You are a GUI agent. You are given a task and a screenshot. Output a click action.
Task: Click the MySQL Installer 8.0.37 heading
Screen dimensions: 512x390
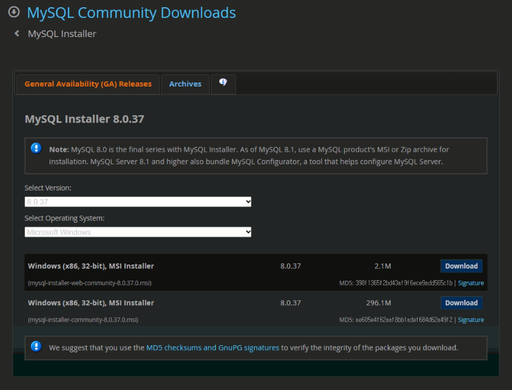84,119
